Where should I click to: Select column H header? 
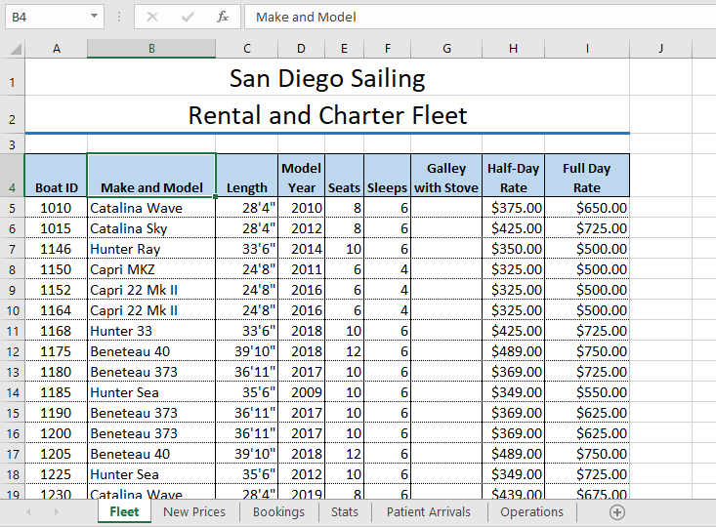pyautogui.click(x=513, y=49)
